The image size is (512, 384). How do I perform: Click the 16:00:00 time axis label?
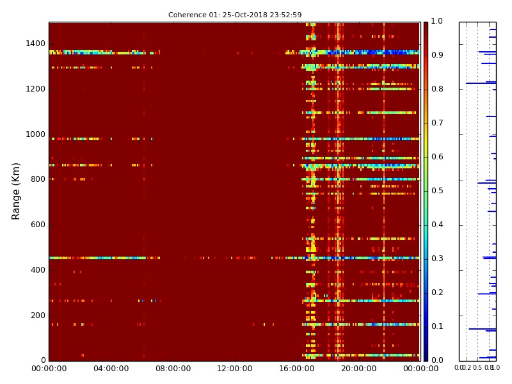pos(297,369)
